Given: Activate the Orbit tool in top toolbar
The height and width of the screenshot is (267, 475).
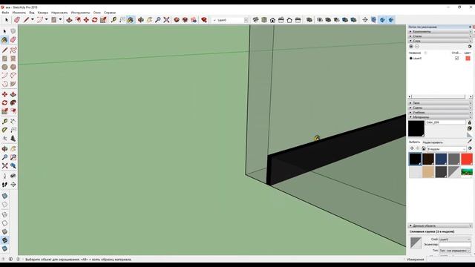Looking at the screenshot, I should point(141,20).
